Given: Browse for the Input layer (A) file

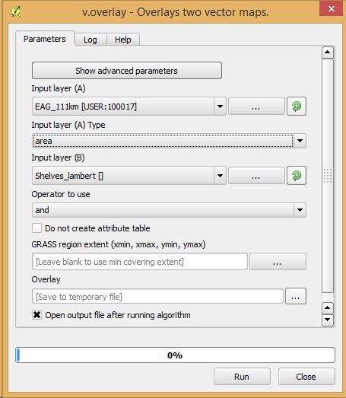Looking at the screenshot, I should (256, 107).
